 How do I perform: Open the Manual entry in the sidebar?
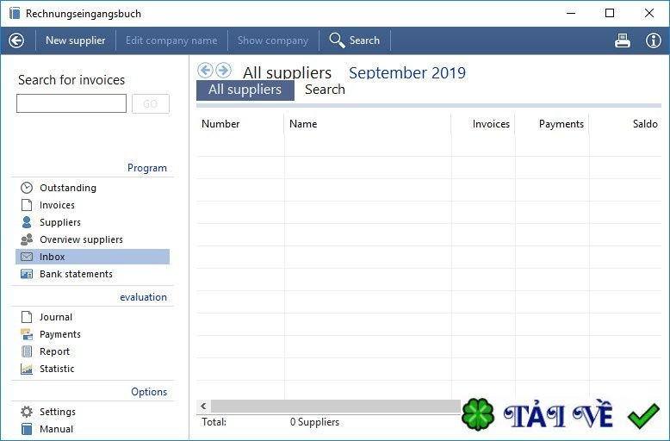56,429
